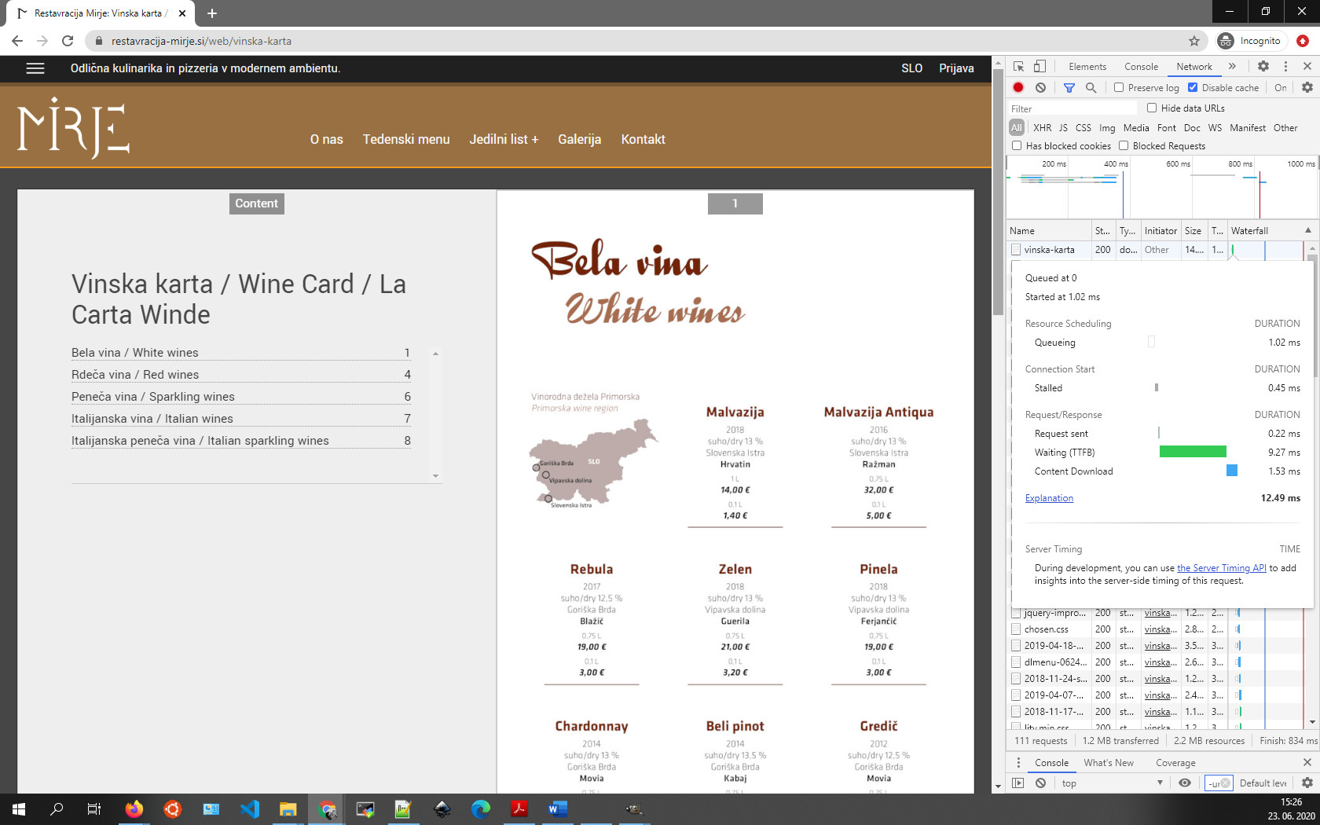Open network search with magnifier icon
This screenshot has width=1320, height=825.
(1091, 88)
